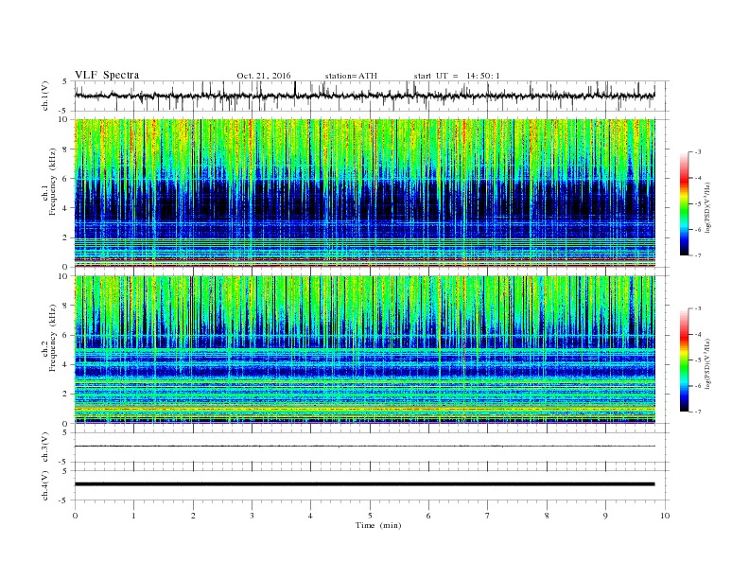Screen dimensions: 749x579
Task: Click the ch.4 thick voltage trace
Action: click(364, 484)
